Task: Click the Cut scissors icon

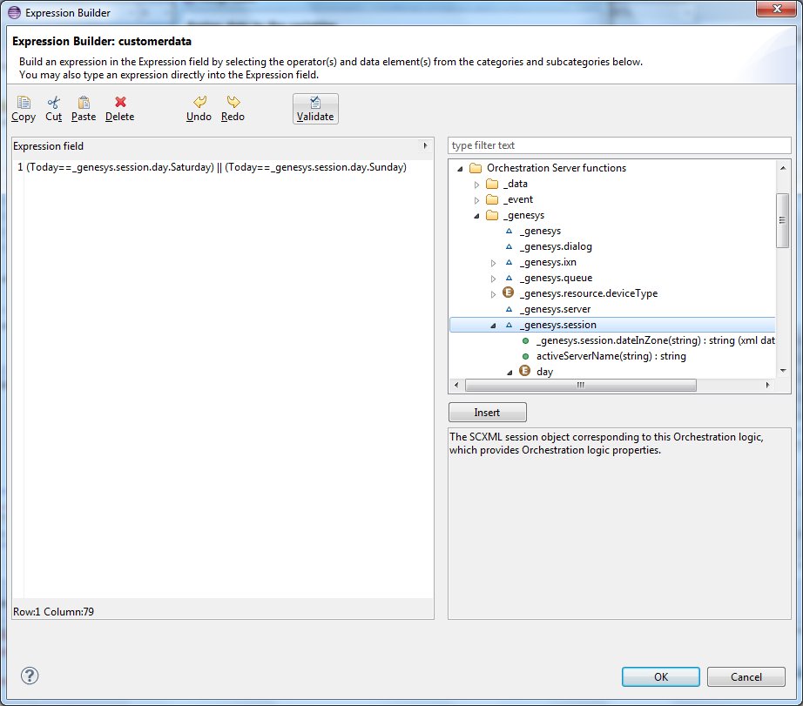Action: click(x=54, y=102)
